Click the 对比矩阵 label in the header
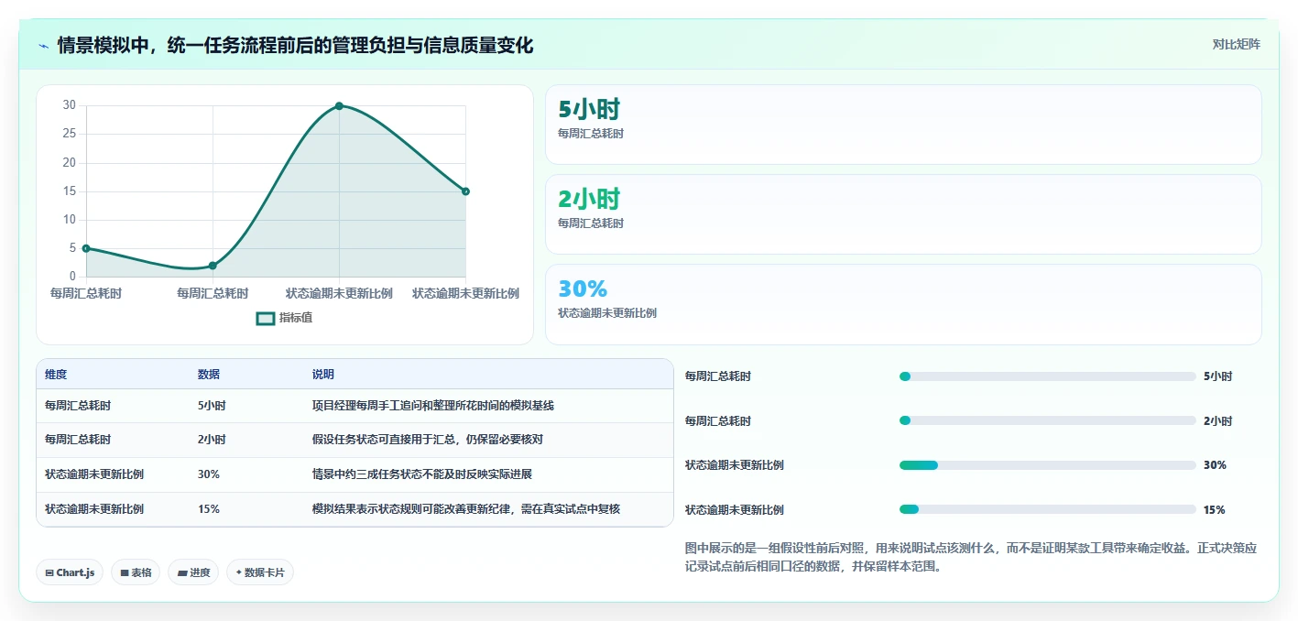Viewport: 1298px width, 621px height. (x=1237, y=44)
